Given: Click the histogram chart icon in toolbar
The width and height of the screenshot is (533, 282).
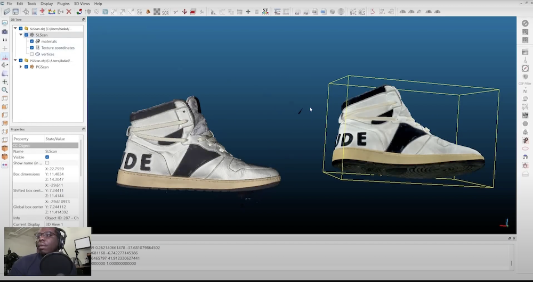Looking at the screenshot, I should (x=213, y=12).
